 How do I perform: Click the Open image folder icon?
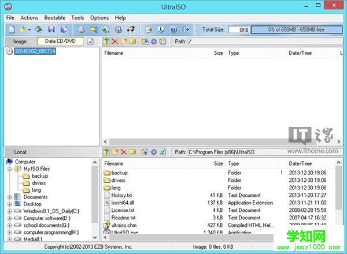click(22, 29)
